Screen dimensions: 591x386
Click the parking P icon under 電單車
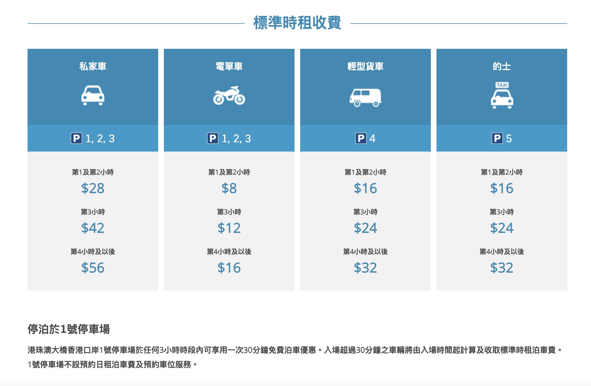pos(213,139)
